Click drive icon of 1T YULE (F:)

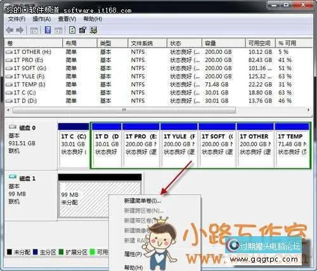click(x=9, y=77)
